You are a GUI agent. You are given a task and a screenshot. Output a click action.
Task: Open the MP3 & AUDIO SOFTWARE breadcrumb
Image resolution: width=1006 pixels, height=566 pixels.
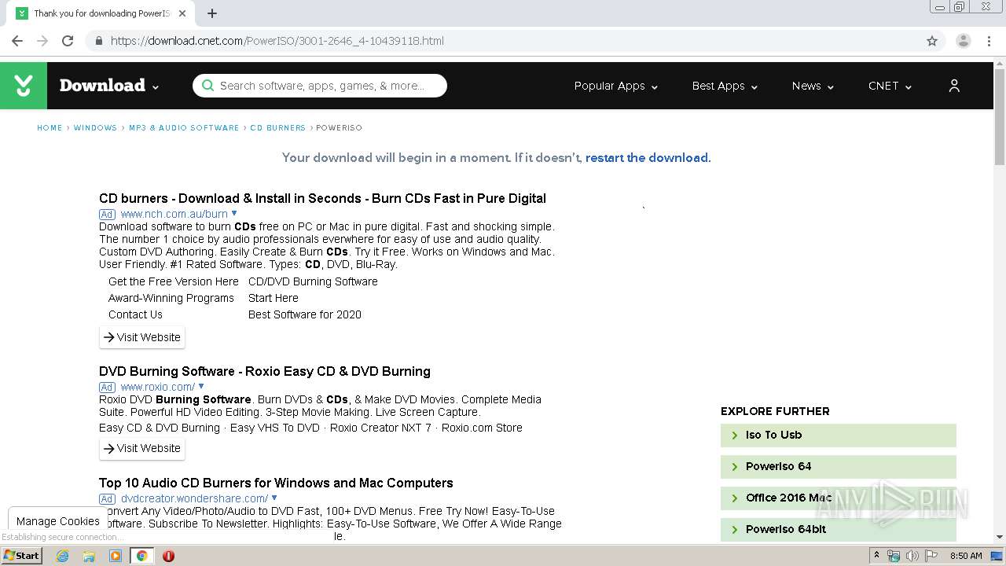click(x=184, y=127)
